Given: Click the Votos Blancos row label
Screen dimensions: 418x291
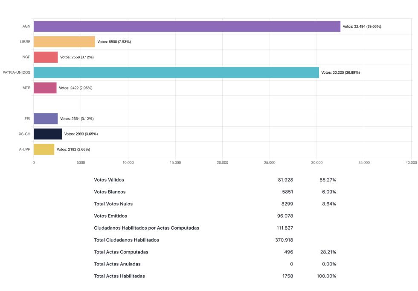Looking at the screenshot, I should tap(110, 192).
